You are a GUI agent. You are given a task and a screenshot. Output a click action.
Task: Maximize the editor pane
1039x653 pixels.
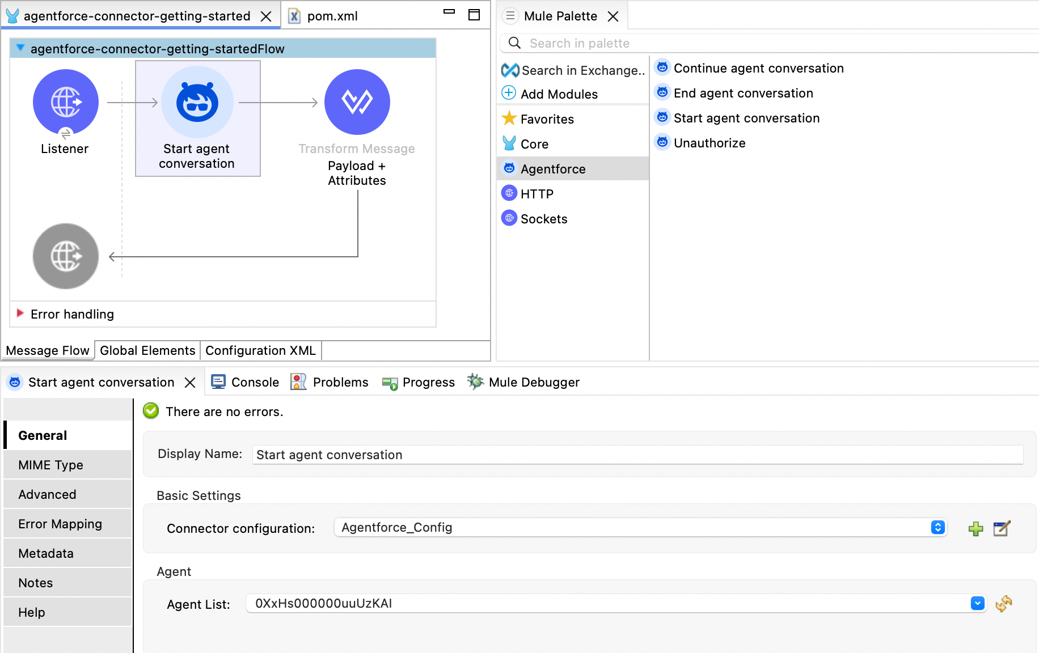click(x=474, y=15)
